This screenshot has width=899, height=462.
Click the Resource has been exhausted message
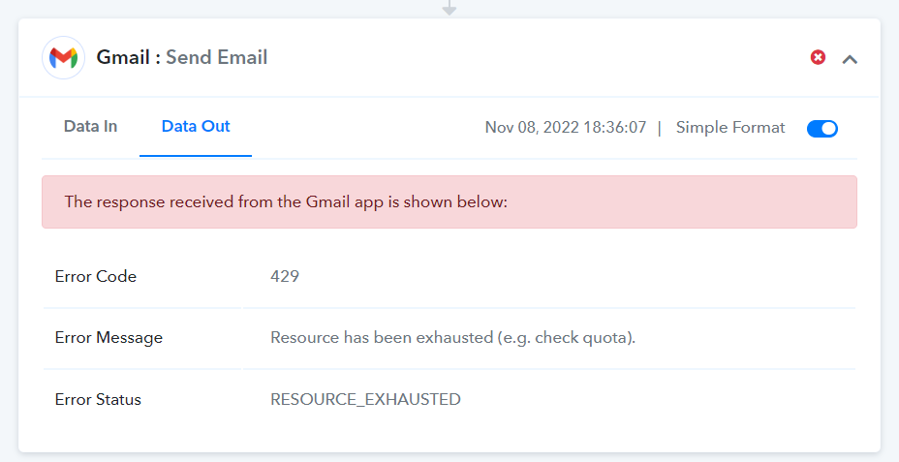click(453, 338)
